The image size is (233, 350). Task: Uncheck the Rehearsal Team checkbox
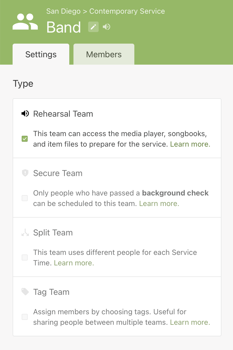pos(25,139)
